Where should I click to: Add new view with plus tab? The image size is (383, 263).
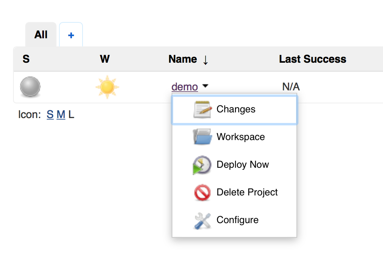(x=71, y=35)
